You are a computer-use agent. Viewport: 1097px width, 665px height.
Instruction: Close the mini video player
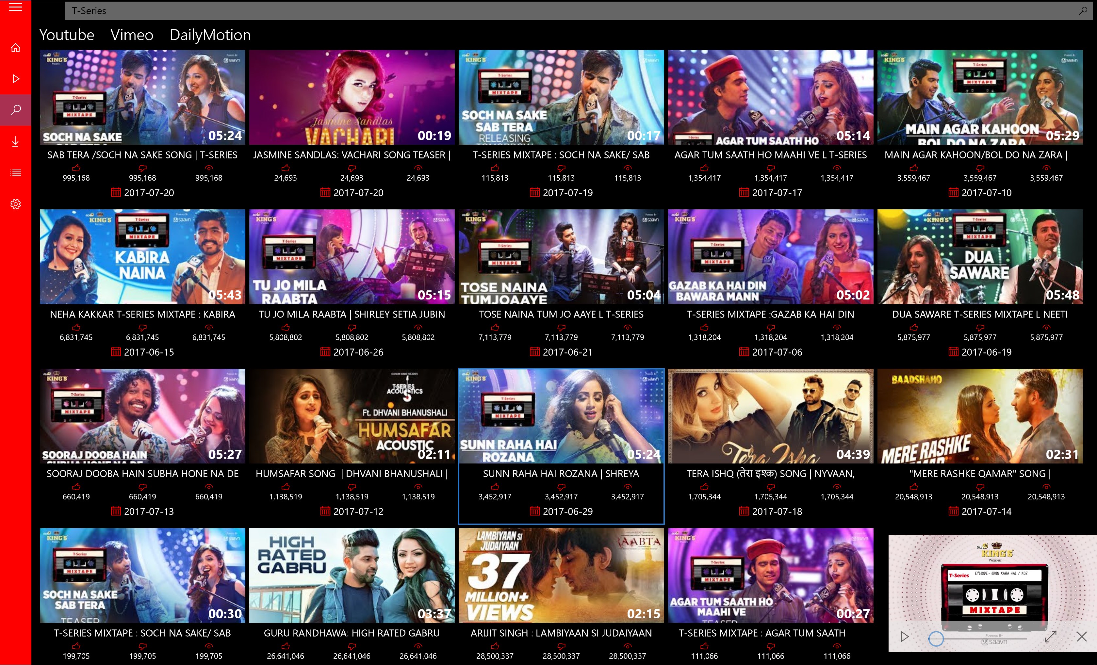click(x=1081, y=637)
